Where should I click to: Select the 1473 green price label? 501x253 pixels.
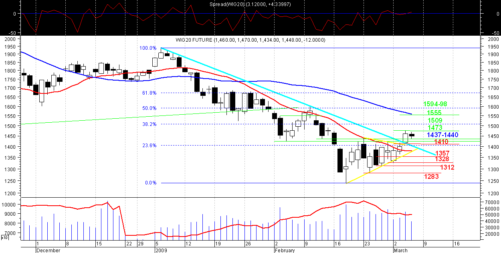(435, 128)
